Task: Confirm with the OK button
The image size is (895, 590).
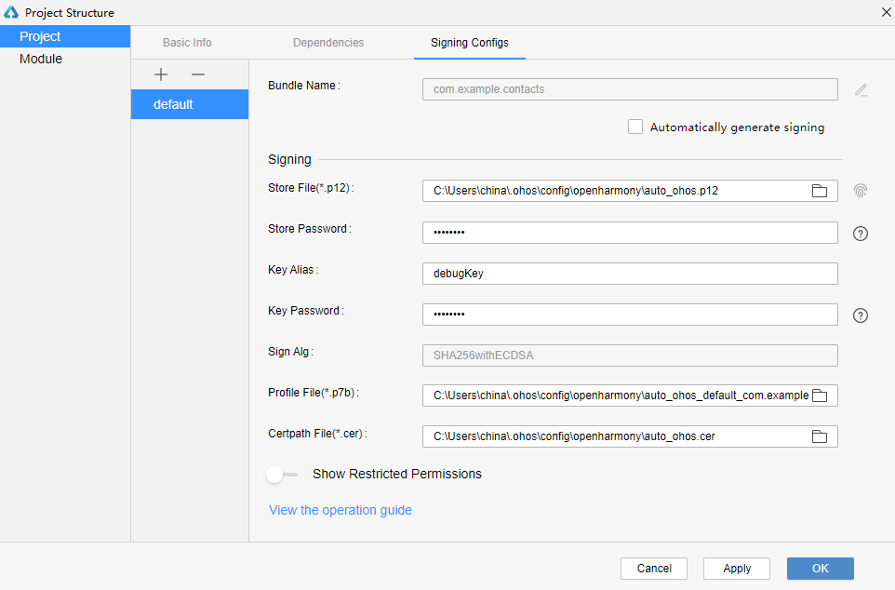Action: point(821,569)
